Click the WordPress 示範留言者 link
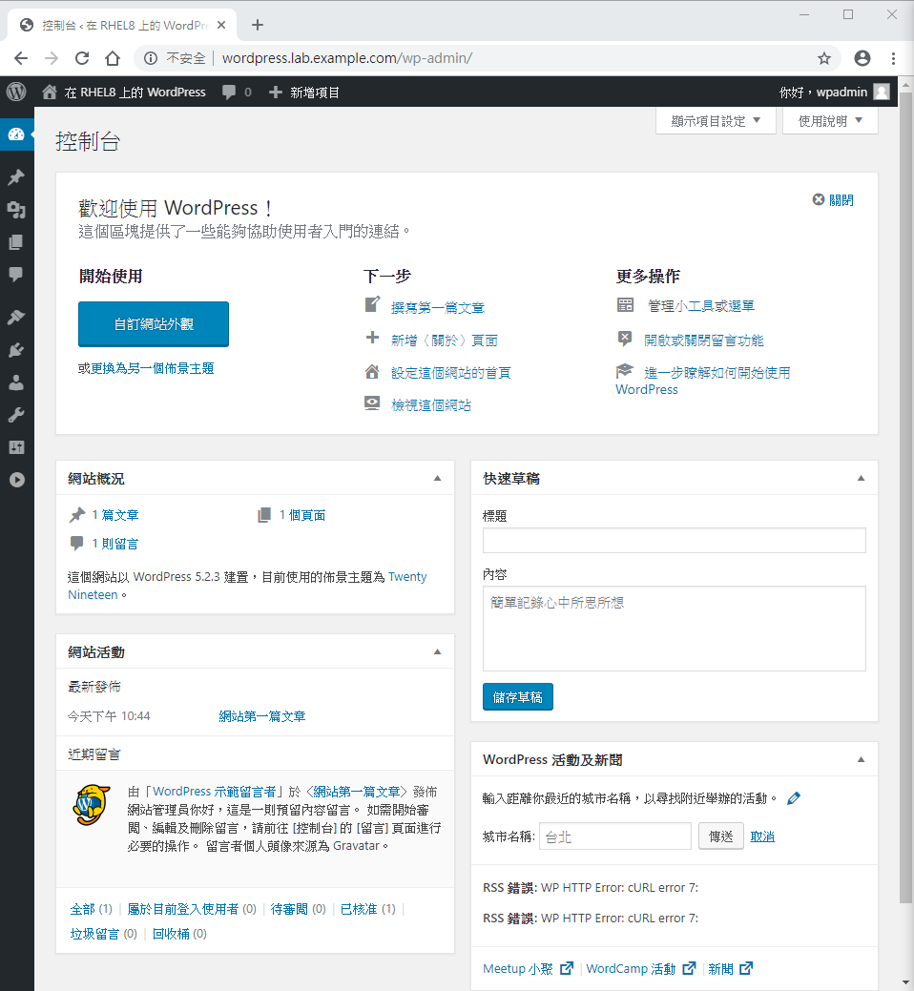Image resolution: width=914 pixels, height=991 pixels. pos(215,792)
